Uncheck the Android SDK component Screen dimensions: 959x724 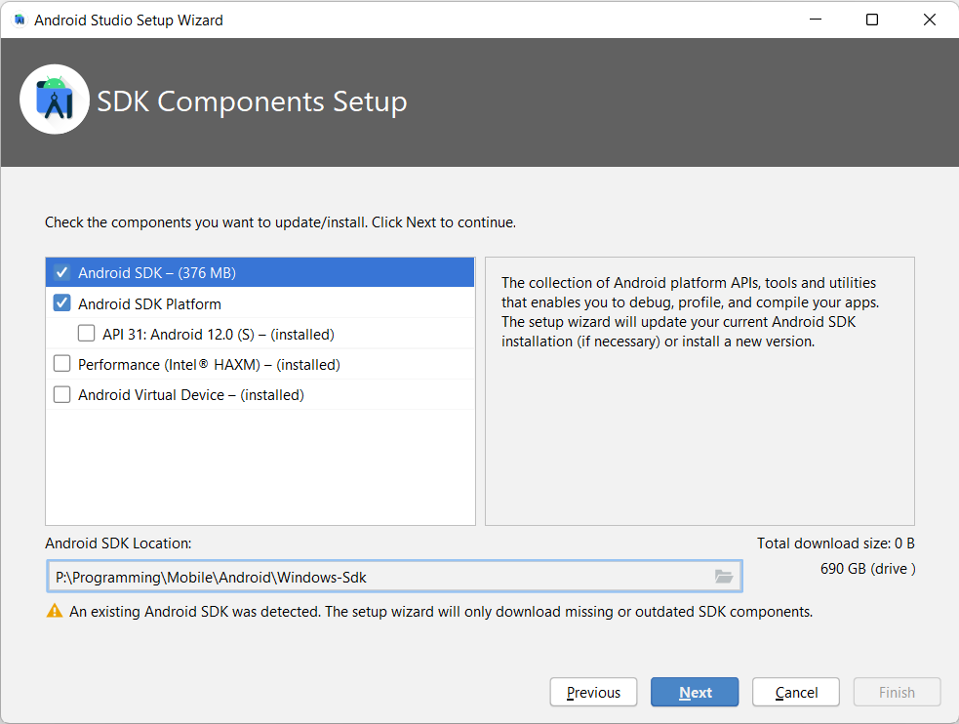pyautogui.click(x=61, y=272)
